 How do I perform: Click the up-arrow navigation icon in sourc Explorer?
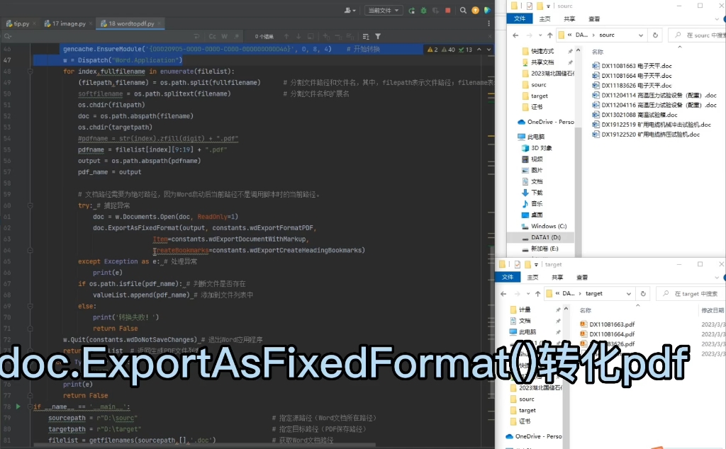(x=549, y=35)
